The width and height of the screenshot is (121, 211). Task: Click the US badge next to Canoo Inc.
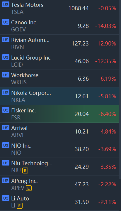[x=6, y=22]
